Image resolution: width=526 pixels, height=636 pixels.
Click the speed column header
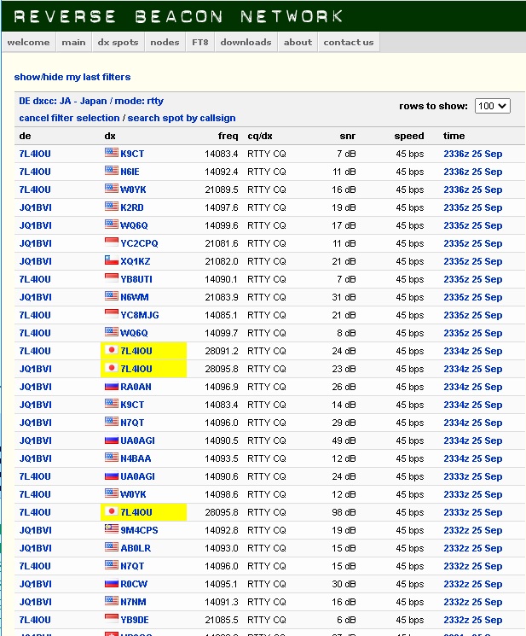(409, 136)
